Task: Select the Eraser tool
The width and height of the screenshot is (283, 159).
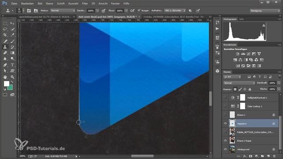Action: coord(5,53)
